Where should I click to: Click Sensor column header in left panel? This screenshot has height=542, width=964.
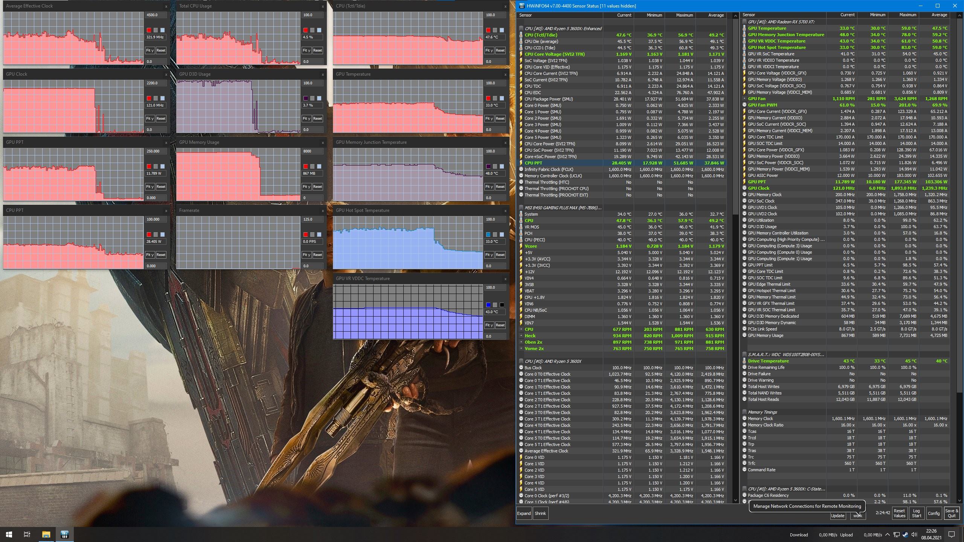pyautogui.click(x=560, y=15)
